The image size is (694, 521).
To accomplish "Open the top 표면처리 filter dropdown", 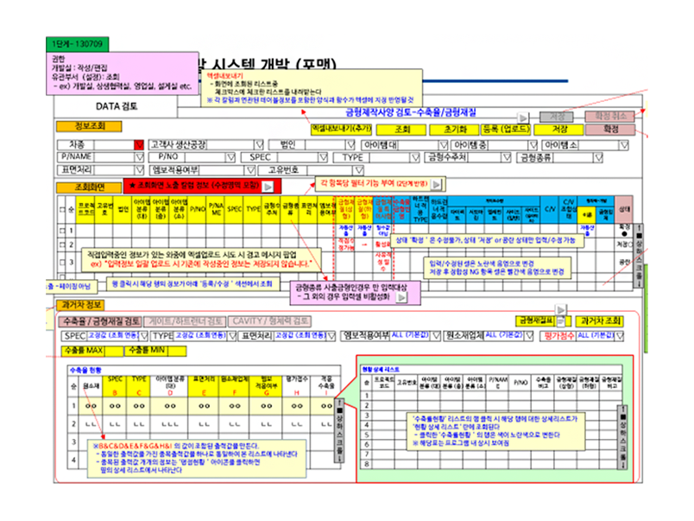I will pyautogui.click(x=140, y=169).
